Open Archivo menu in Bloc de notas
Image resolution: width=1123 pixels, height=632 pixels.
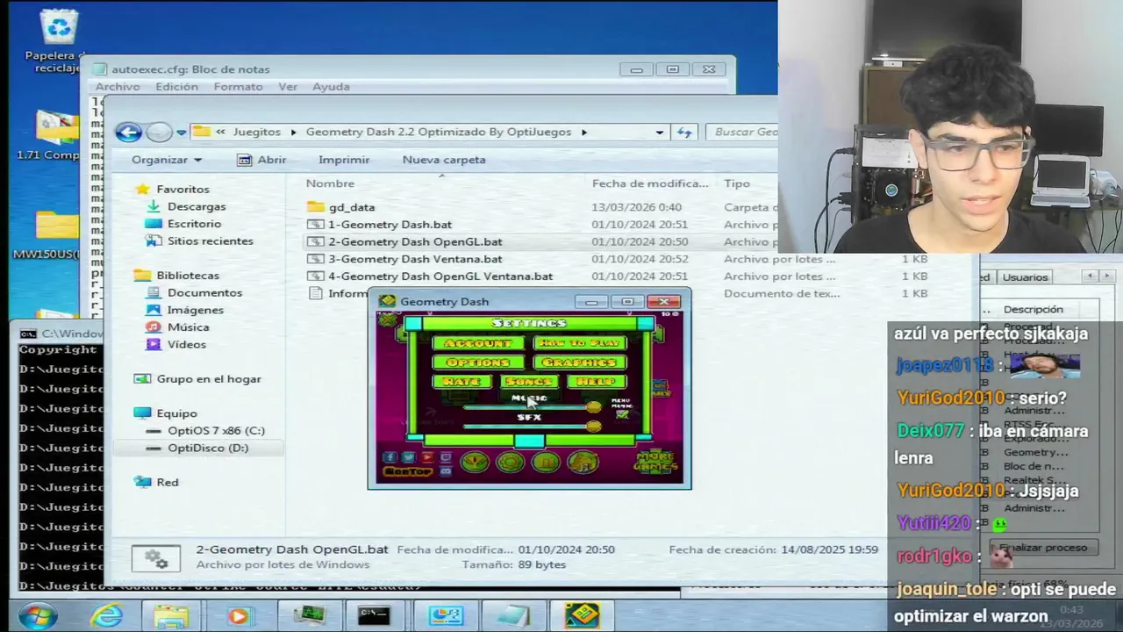pos(118,86)
